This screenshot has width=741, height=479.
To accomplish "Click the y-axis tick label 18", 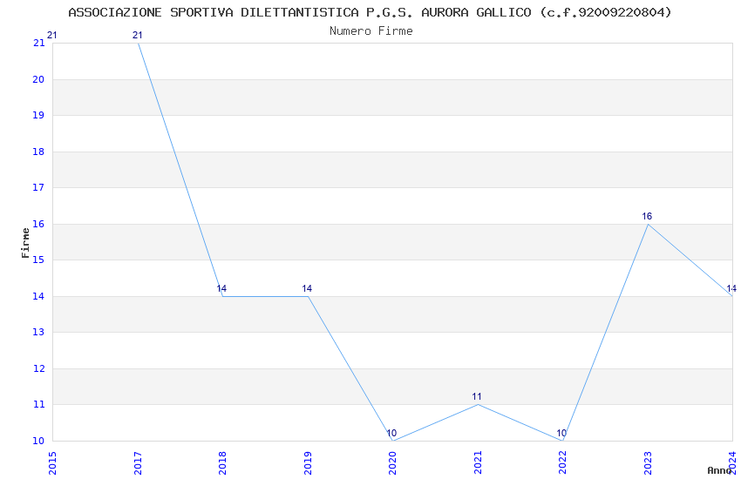I will click(38, 152).
